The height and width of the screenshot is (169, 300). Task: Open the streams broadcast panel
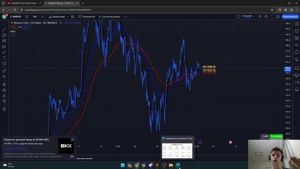click(x=297, y=82)
